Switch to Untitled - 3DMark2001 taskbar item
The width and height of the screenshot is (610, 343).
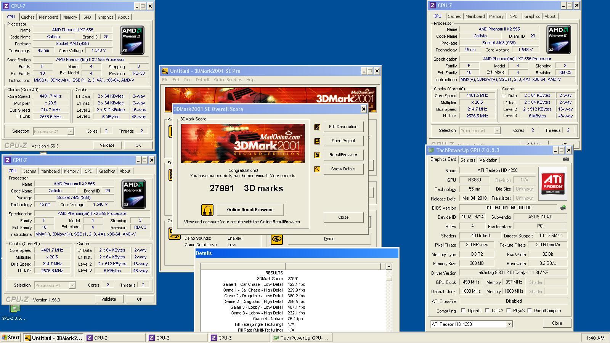tap(53, 338)
